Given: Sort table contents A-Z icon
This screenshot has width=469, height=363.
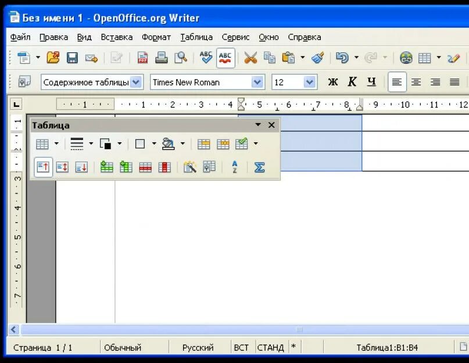Looking at the screenshot, I should pyautogui.click(x=235, y=167).
